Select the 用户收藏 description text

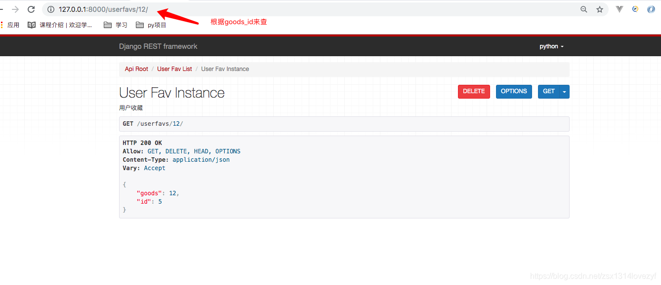[x=131, y=107]
